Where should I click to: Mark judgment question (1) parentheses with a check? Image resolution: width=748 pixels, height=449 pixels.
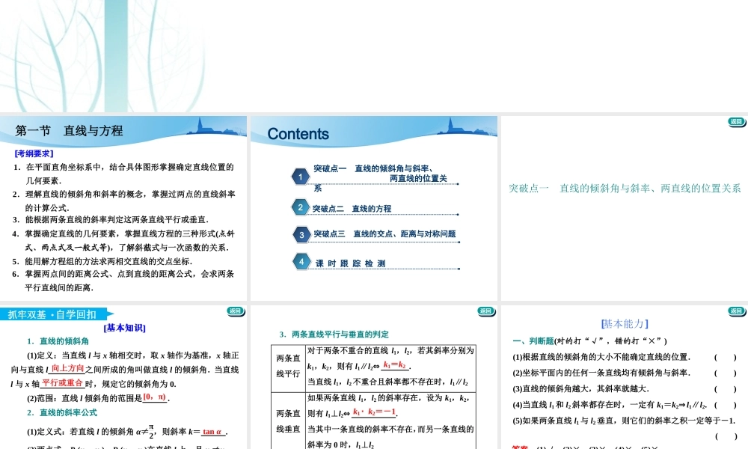click(725, 357)
